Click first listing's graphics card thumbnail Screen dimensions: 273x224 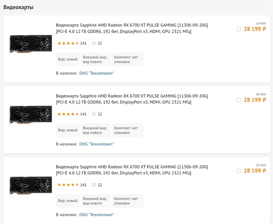tap(31, 44)
